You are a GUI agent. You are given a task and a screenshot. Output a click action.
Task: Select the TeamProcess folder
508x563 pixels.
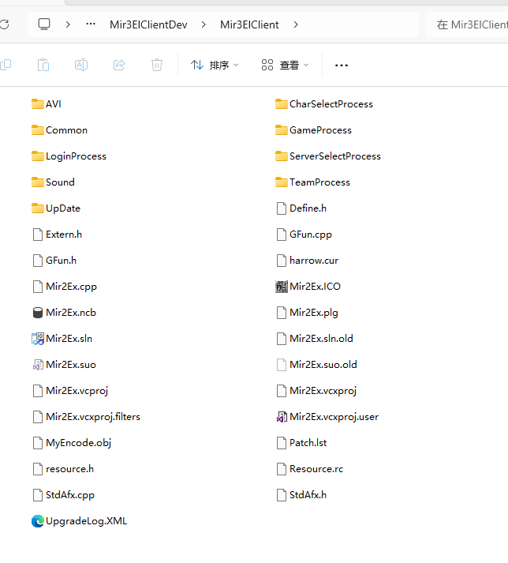tap(312, 182)
